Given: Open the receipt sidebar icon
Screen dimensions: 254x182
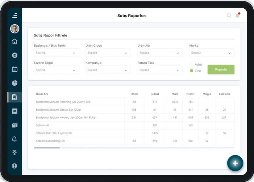Looking at the screenshot, I should point(15,111).
